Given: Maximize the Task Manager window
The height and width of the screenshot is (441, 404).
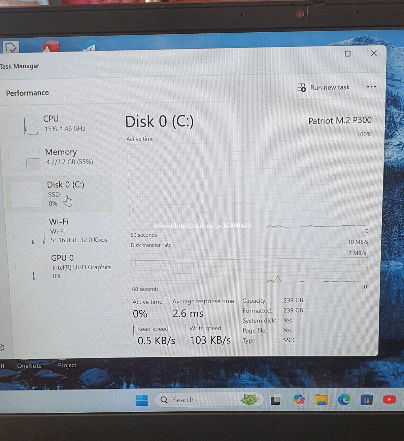Looking at the screenshot, I should pos(348,54).
